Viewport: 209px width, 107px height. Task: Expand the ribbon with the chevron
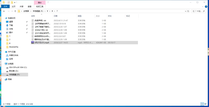tap(203, 6)
